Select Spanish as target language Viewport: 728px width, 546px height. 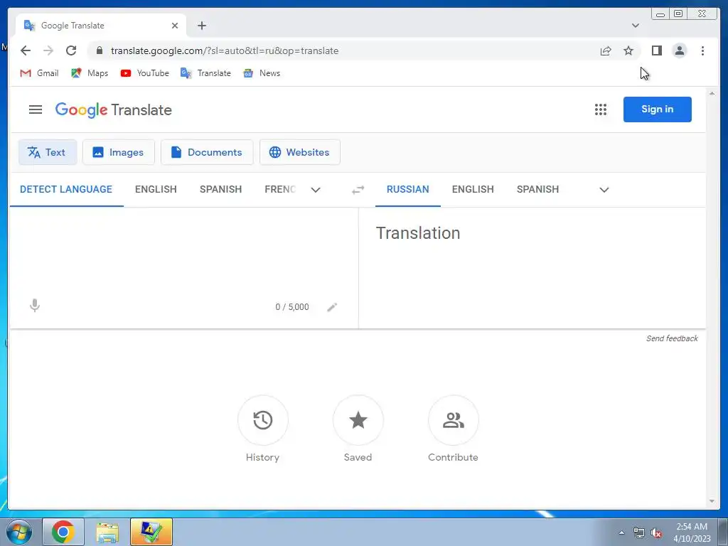click(x=537, y=189)
